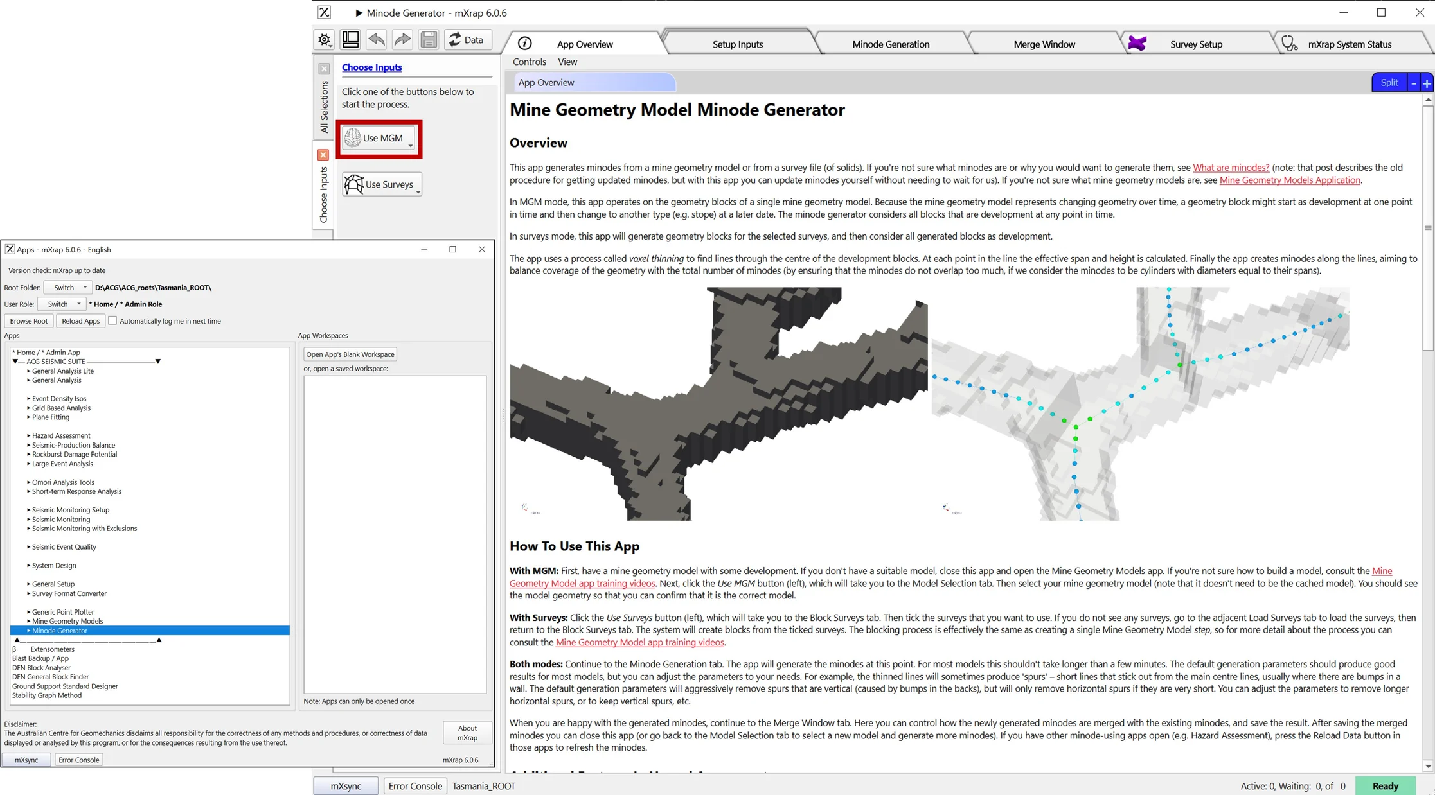1435x795 pixels.
Task: Click the Use Surveys tunnel button
Action: [x=382, y=184]
